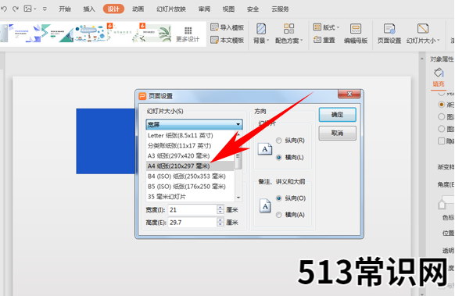Click the undo arrow icon
455x296 pixels.
[x=4, y=9]
